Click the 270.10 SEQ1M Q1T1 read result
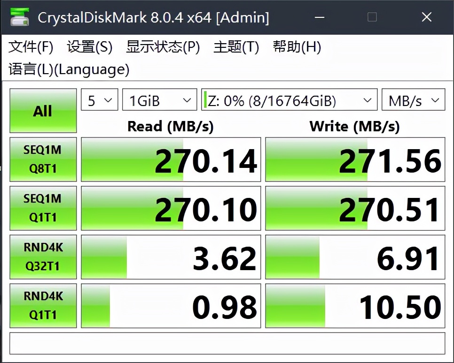 (171, 208)
